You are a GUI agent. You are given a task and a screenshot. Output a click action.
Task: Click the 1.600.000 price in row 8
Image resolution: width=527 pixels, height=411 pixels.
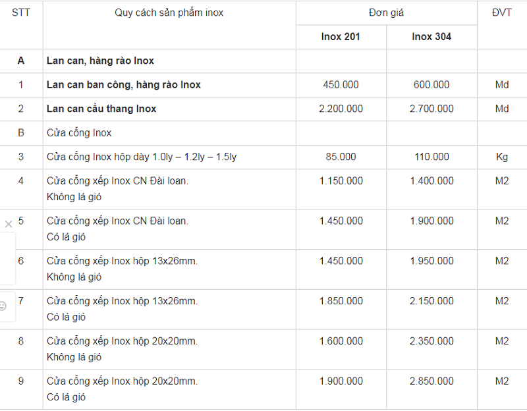pyautogui.click(x=341, y=341)
